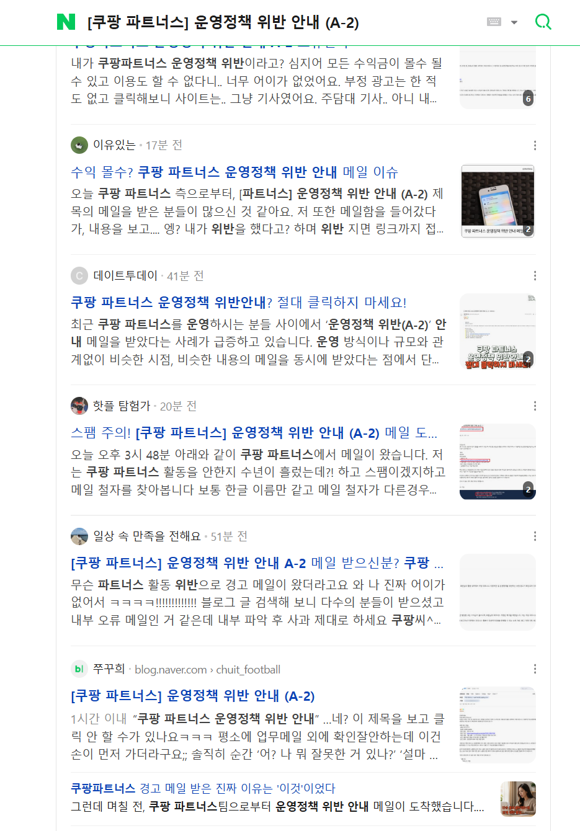Open the virtual keyboard icon
The image size is (580, 831).
[494, 22]
